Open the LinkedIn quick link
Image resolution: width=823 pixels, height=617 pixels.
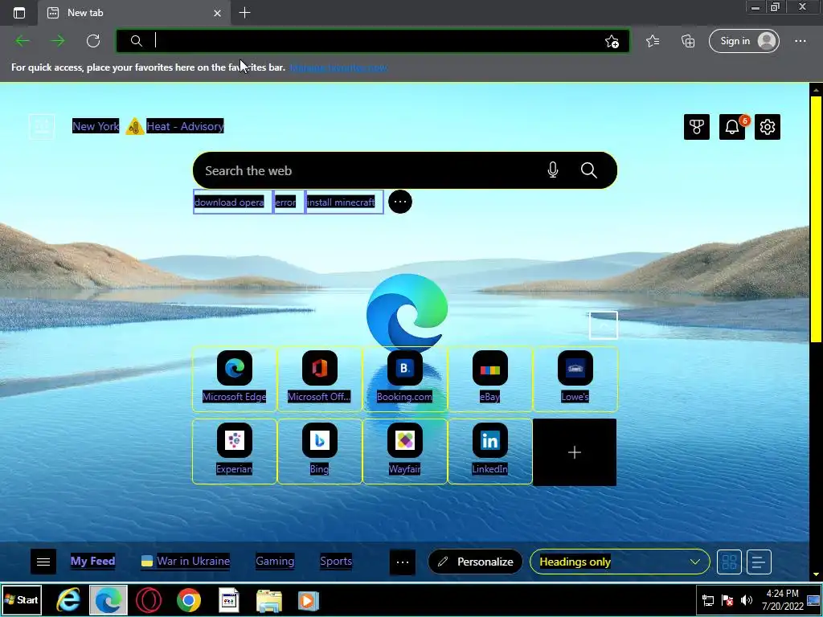coord(489,451)
